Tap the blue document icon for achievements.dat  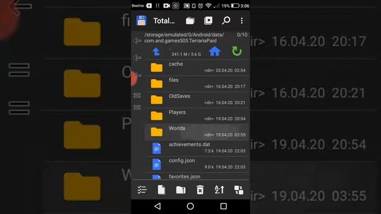click(157, 148)
